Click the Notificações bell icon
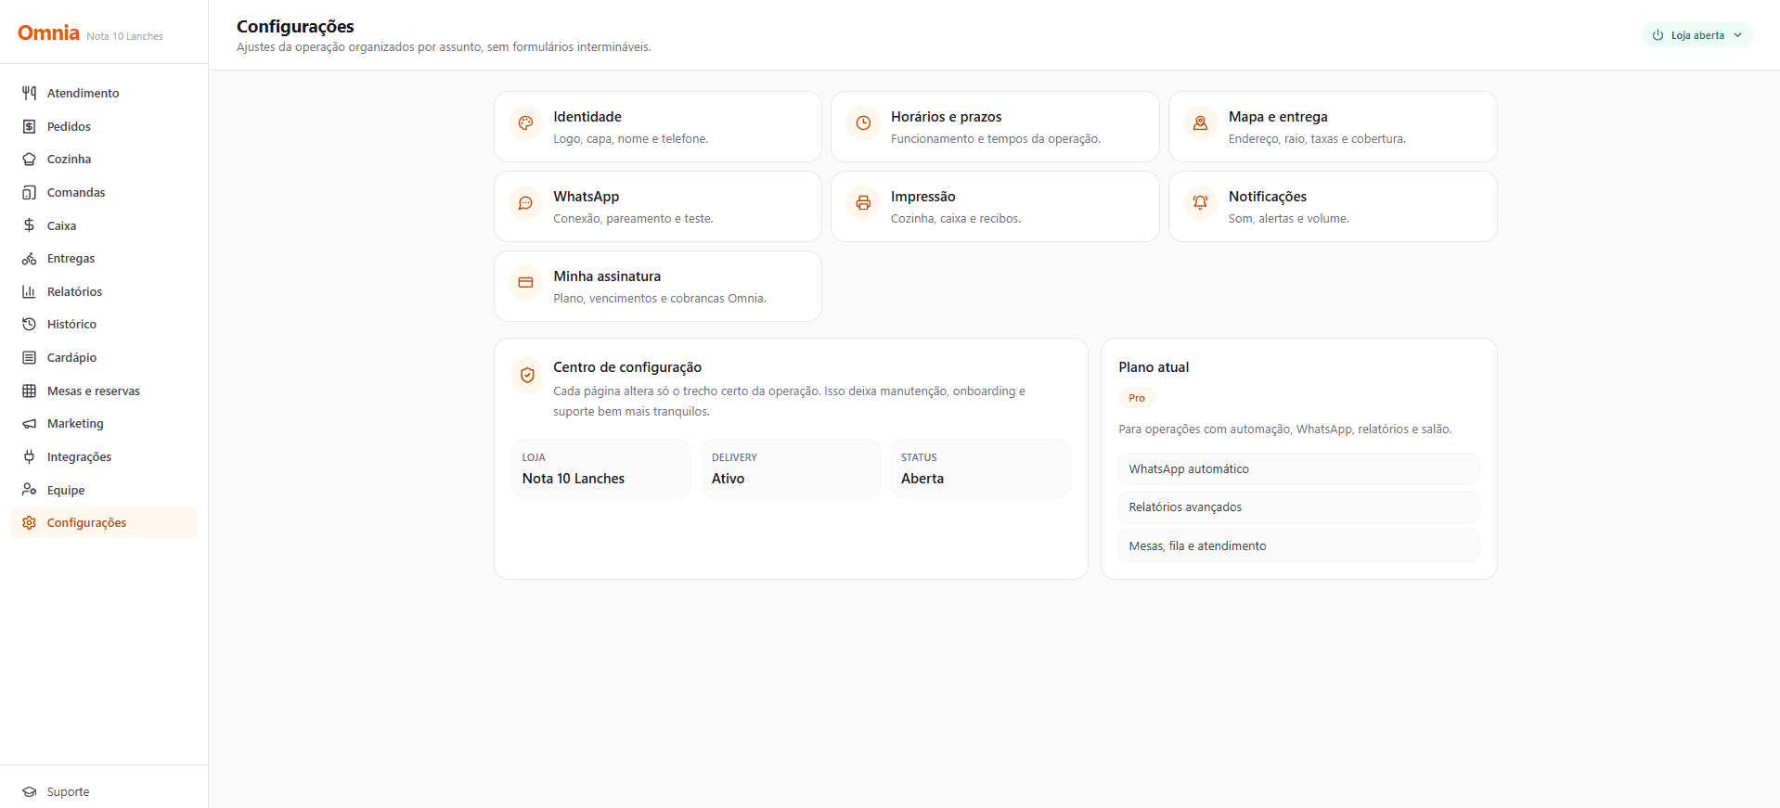The image size is (1780, 808). [x=1200, y=202]
